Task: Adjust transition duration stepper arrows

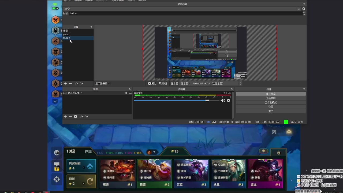Action: pyautogui.click(x=304, y=13)
